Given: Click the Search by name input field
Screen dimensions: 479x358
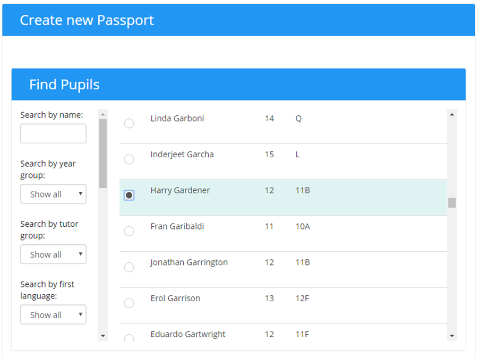Looking at the screenshot, I should (x=53, y=133).
